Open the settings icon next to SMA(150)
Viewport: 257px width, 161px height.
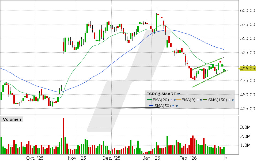[x=233, y=100]
